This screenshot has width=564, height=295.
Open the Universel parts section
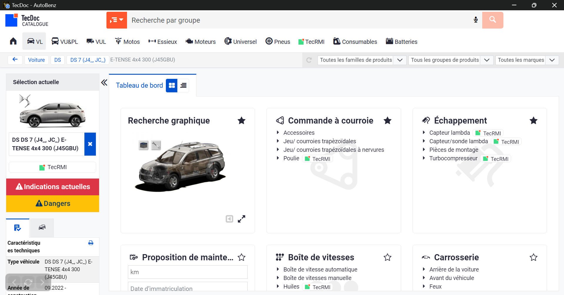pyautogui.click(x=241, y=41)
